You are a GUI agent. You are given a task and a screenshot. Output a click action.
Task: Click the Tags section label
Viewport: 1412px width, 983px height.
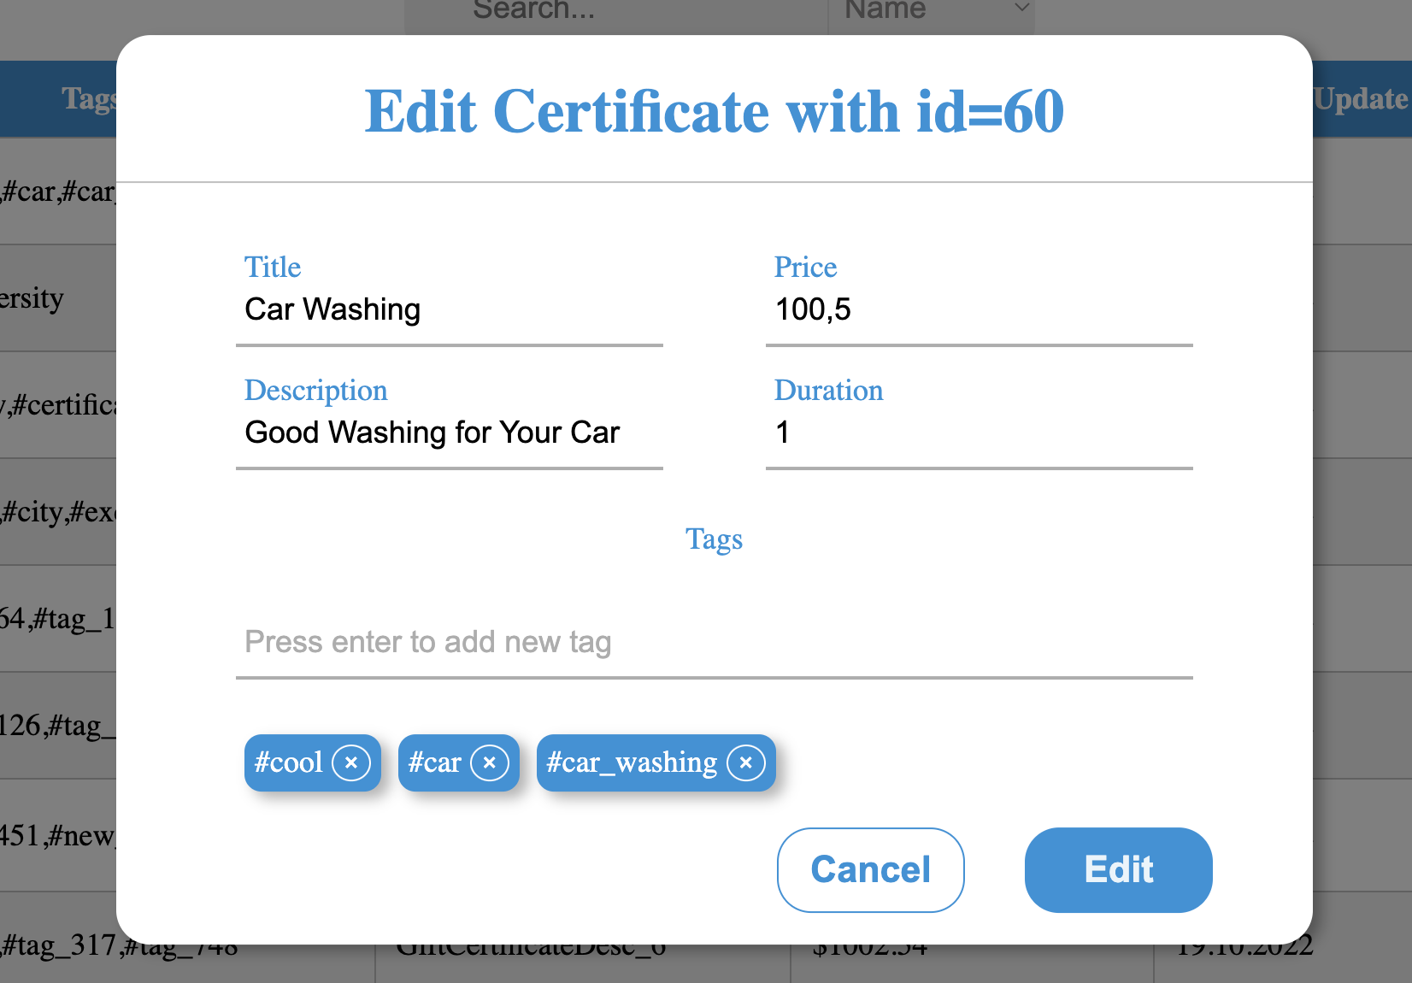pos(715,539)
